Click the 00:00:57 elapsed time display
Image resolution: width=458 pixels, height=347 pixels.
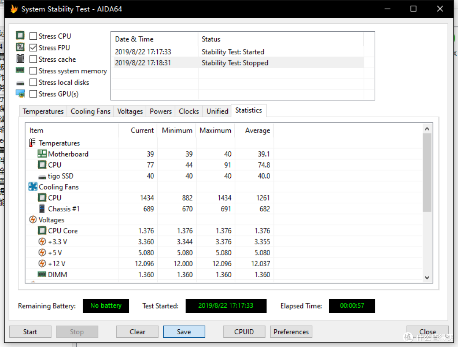click(x=352, y=306)
